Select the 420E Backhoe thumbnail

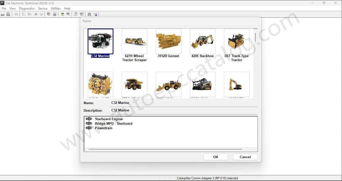tap(203, 41)
